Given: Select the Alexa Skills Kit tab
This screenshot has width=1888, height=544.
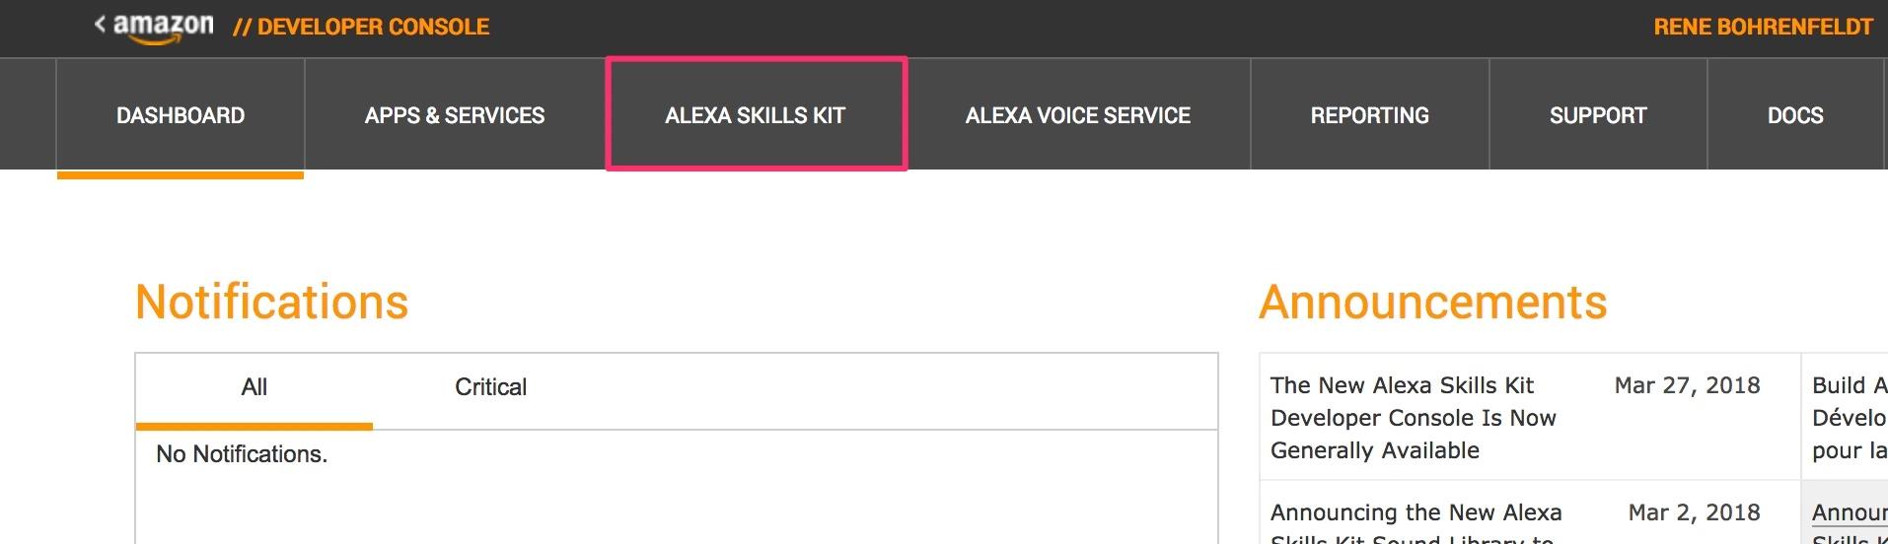Looking at the screenshot, I should [x=756, y=115].
